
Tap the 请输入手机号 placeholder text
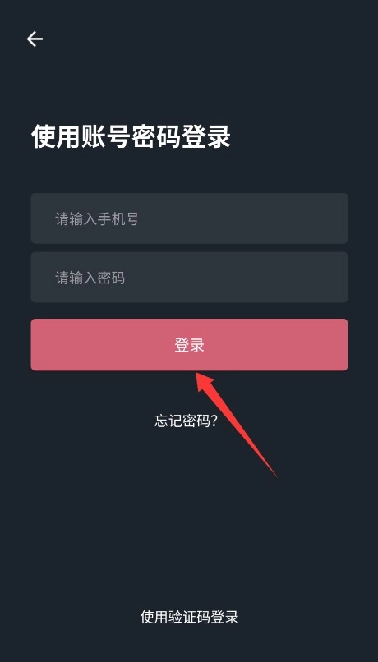tap(97, 219)
